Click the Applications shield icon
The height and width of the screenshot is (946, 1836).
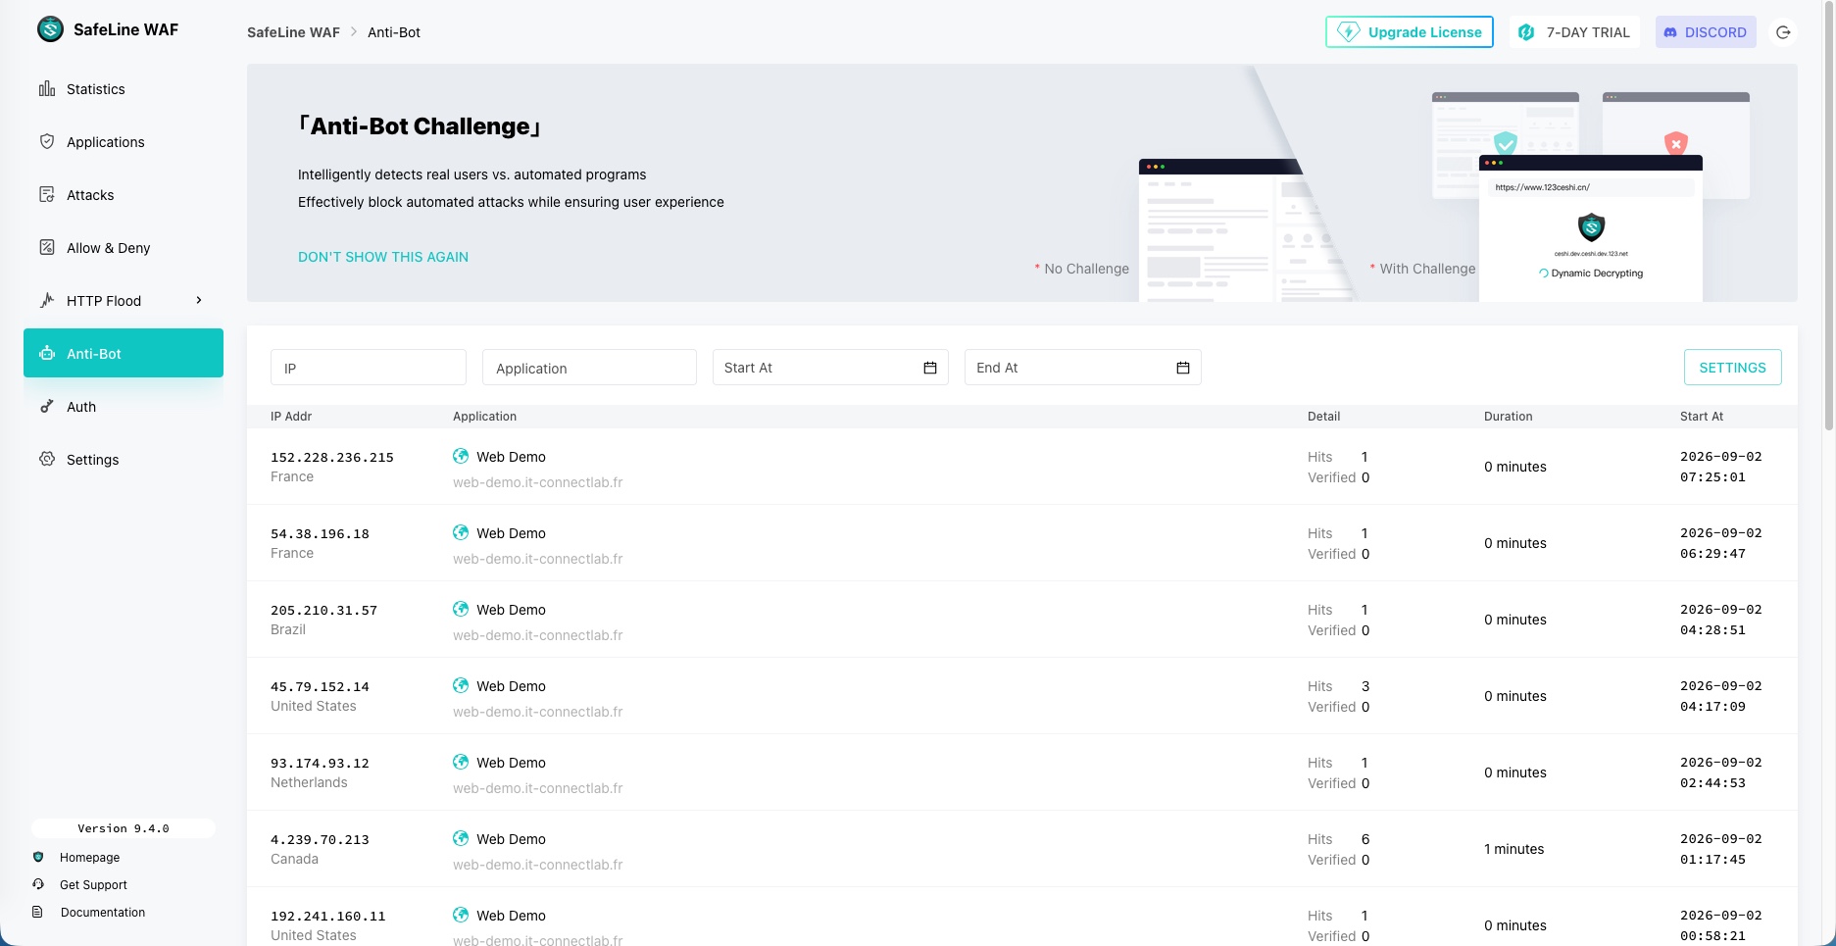pyautogui.click(x=47, y=142)
